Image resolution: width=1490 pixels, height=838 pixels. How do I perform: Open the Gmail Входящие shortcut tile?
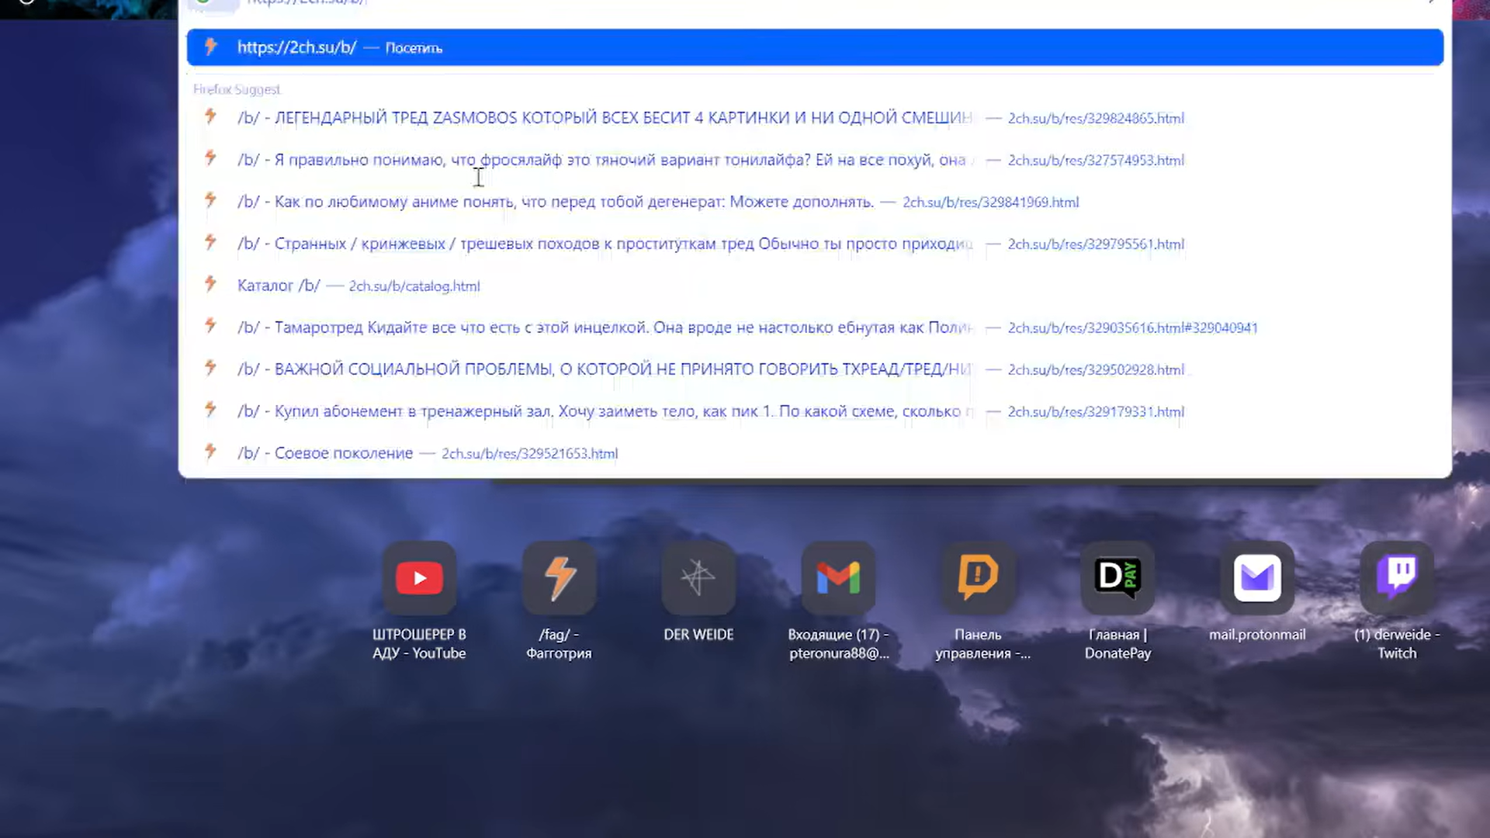point(838,578)
